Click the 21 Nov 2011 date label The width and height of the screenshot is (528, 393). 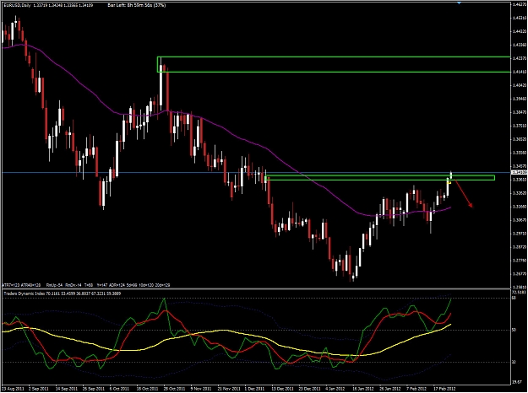pos(229,389)
